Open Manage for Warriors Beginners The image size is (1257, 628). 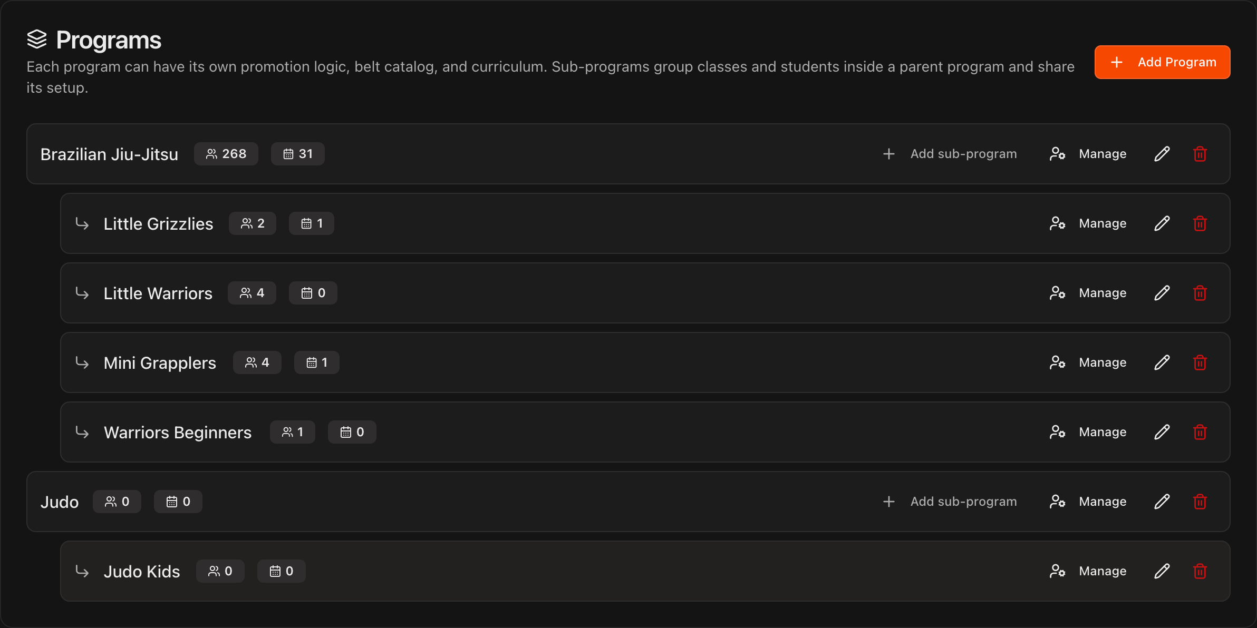(x=1088, y=432)
